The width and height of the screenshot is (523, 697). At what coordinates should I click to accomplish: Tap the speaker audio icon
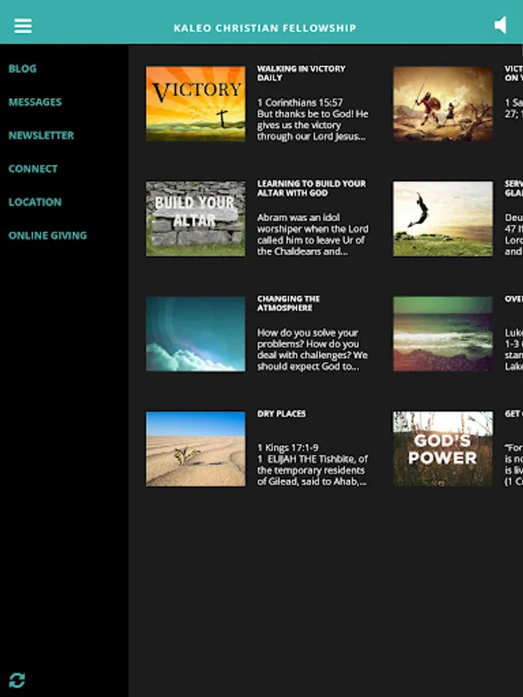coord(501,26)
